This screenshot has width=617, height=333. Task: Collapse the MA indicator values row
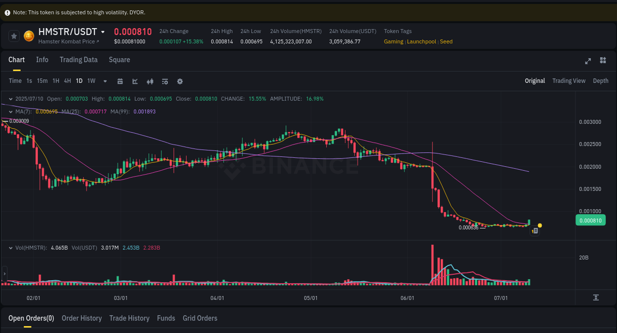[x=10, y=111]
